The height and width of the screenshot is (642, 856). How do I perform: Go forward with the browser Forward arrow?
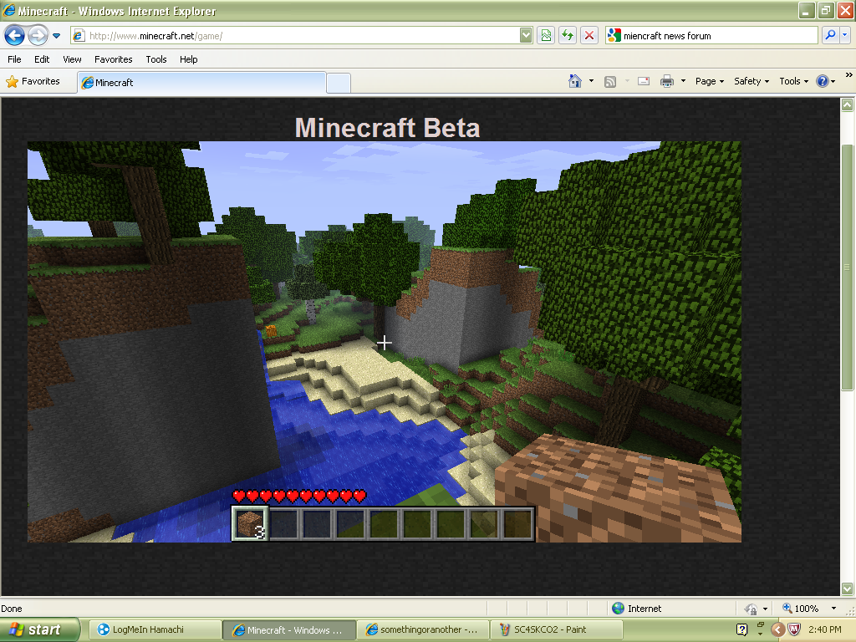(38, 36)
